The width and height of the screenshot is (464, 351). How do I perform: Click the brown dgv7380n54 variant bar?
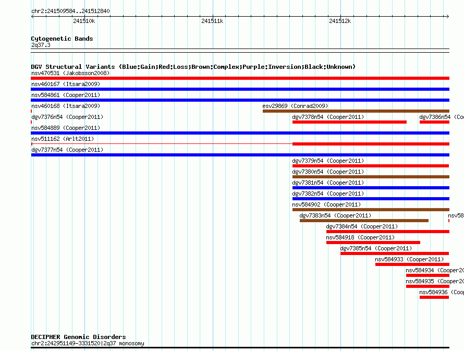371,177
